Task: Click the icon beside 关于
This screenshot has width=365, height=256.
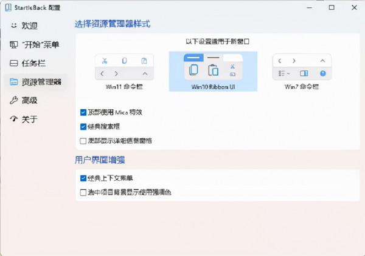Action: [x=14, y=119]
